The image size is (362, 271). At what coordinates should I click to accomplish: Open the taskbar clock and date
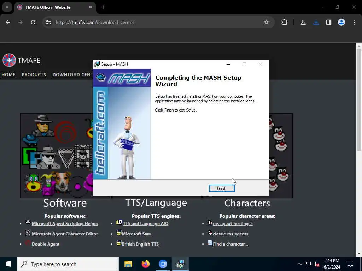pos(332,264)
